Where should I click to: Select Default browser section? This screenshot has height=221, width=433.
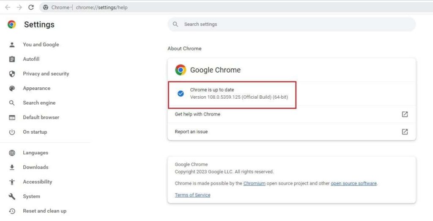coord(41,117)
